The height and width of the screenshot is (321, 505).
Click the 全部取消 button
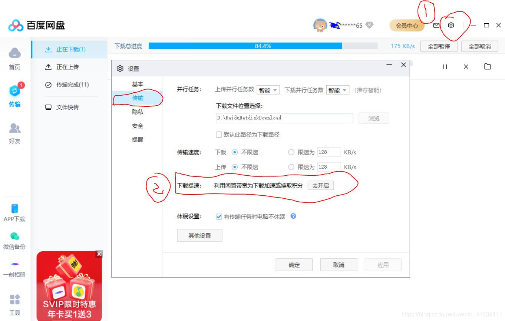tap(480, 47)
